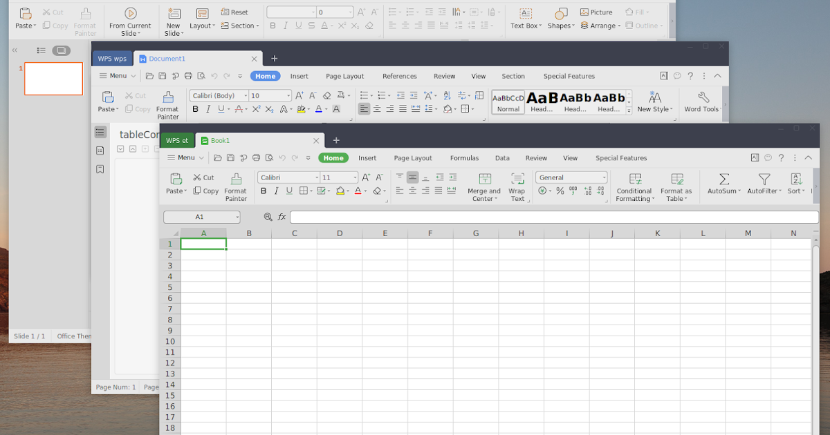
Task: Toggle underline in the spreadsheet toolbar
Action: (290, 191)
